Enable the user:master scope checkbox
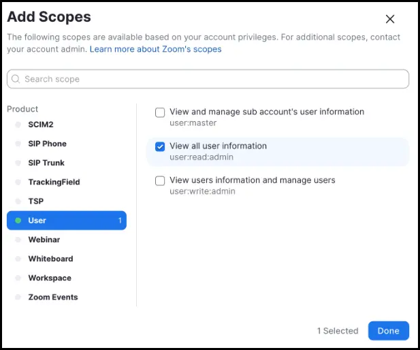 click(160, 112)
